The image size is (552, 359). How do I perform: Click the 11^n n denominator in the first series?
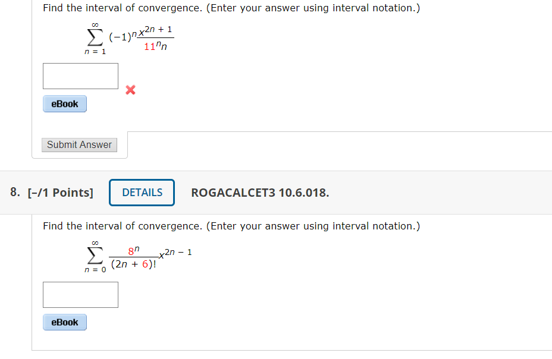pyautogui.click(x=153, y=47)
